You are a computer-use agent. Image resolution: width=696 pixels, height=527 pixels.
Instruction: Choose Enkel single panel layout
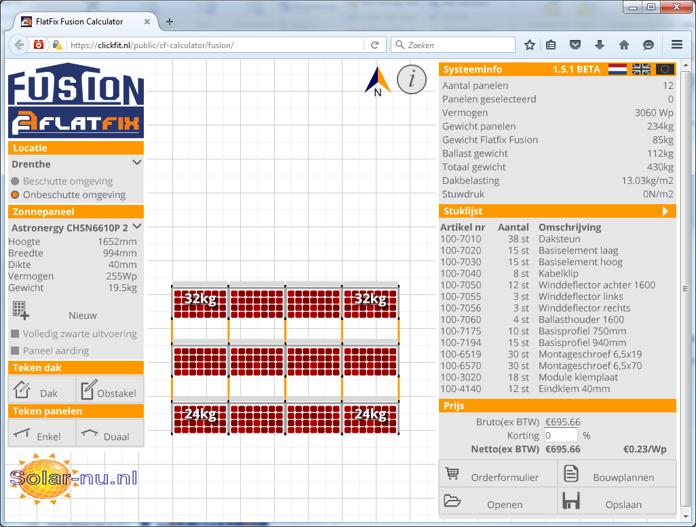(42, 433)
